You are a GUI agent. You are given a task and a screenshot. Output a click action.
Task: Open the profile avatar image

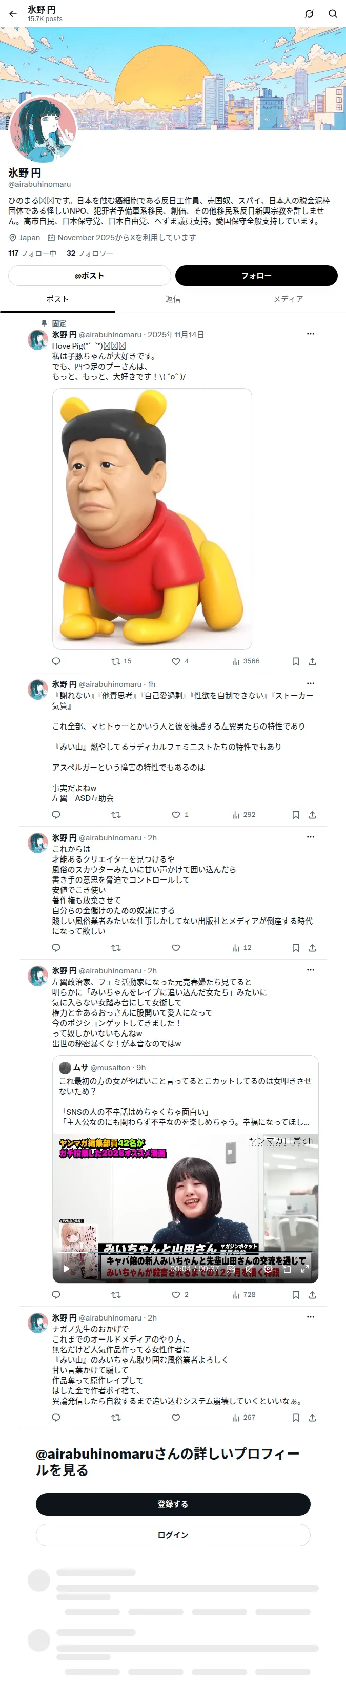[43, 129]
